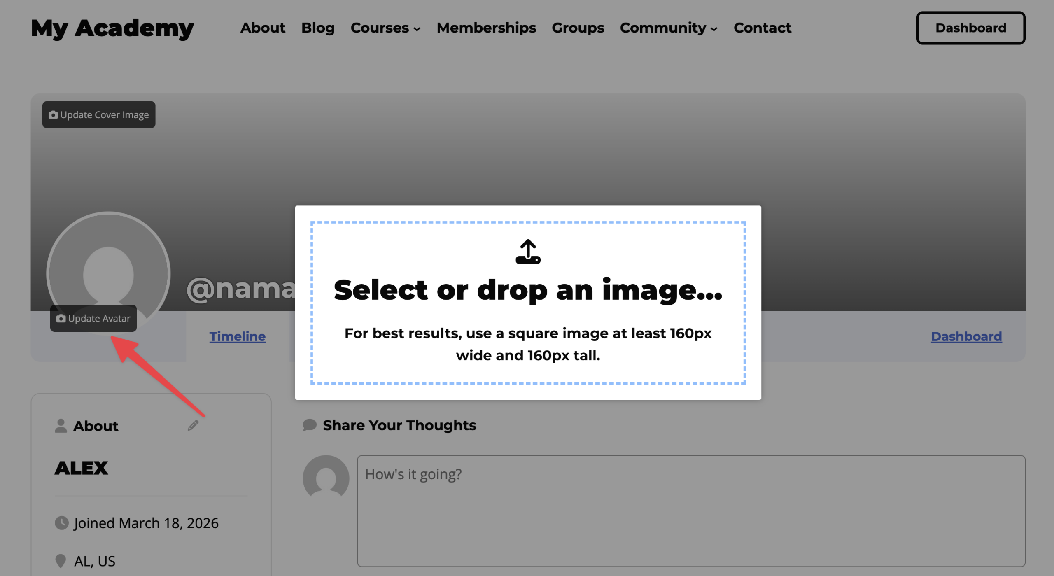Open the Dashboard link in profile tabs

click(966, 336)
